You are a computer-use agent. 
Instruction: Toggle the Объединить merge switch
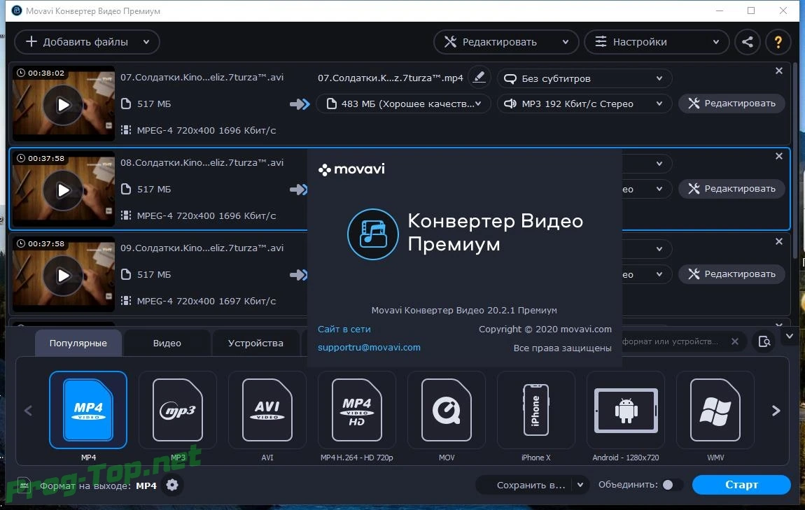(671, 485)
